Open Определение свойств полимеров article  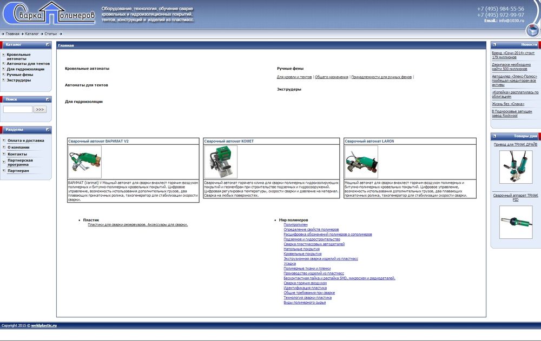pos(311,229)
